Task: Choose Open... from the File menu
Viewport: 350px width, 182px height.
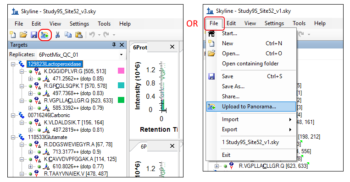Action: tap(251, 54)
